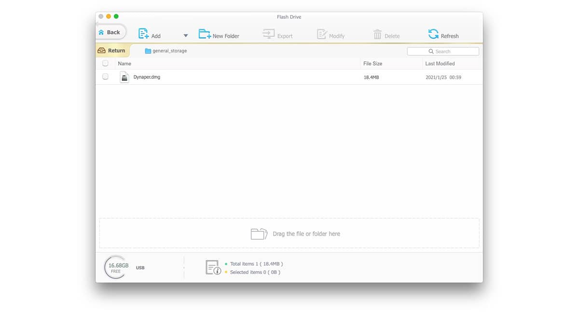
Task: Click the Search input field
Action: pos(443,51)
